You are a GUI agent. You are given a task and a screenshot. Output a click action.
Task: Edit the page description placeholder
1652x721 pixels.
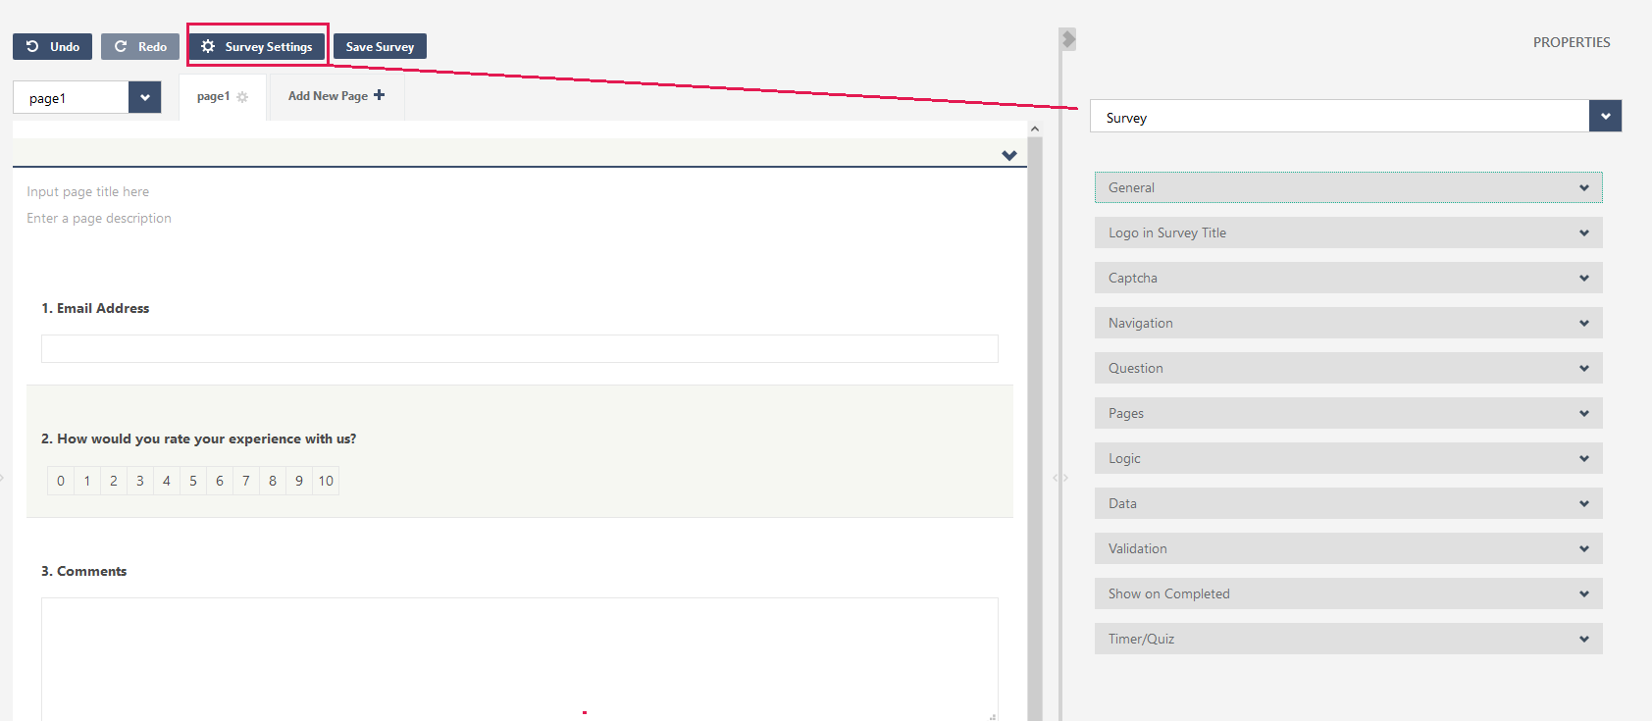tap(99, 218)
